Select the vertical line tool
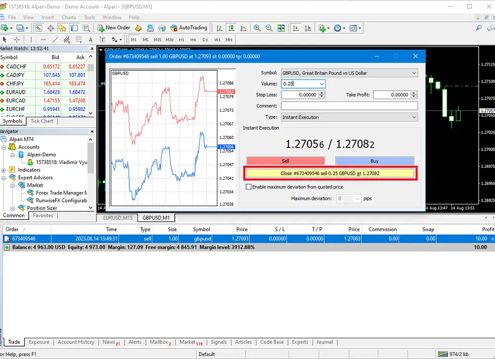 tap(31, 40)
